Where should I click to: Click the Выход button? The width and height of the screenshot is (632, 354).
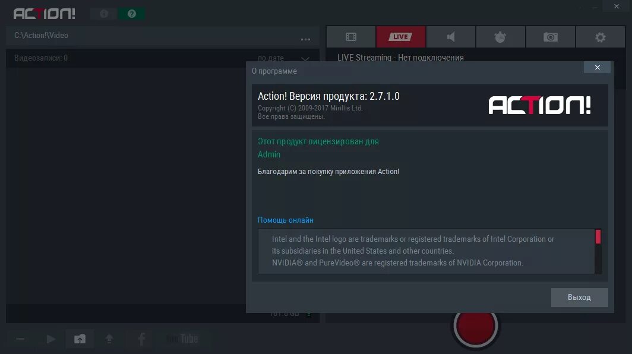[x=579, y=298]
